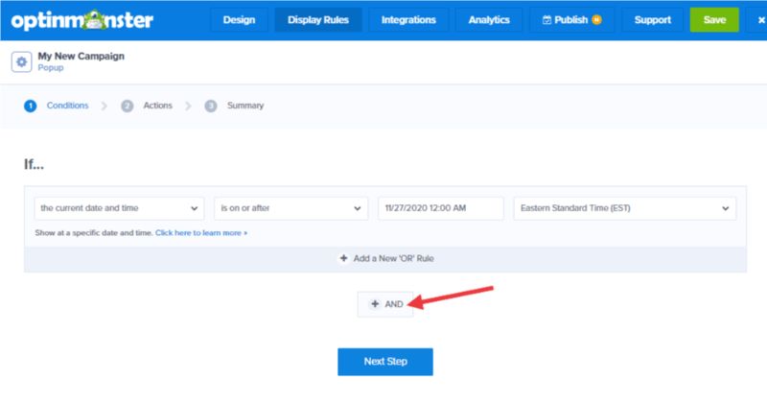Save the campaign
Screen dimensions: 767x403
[x=714, y=20]
